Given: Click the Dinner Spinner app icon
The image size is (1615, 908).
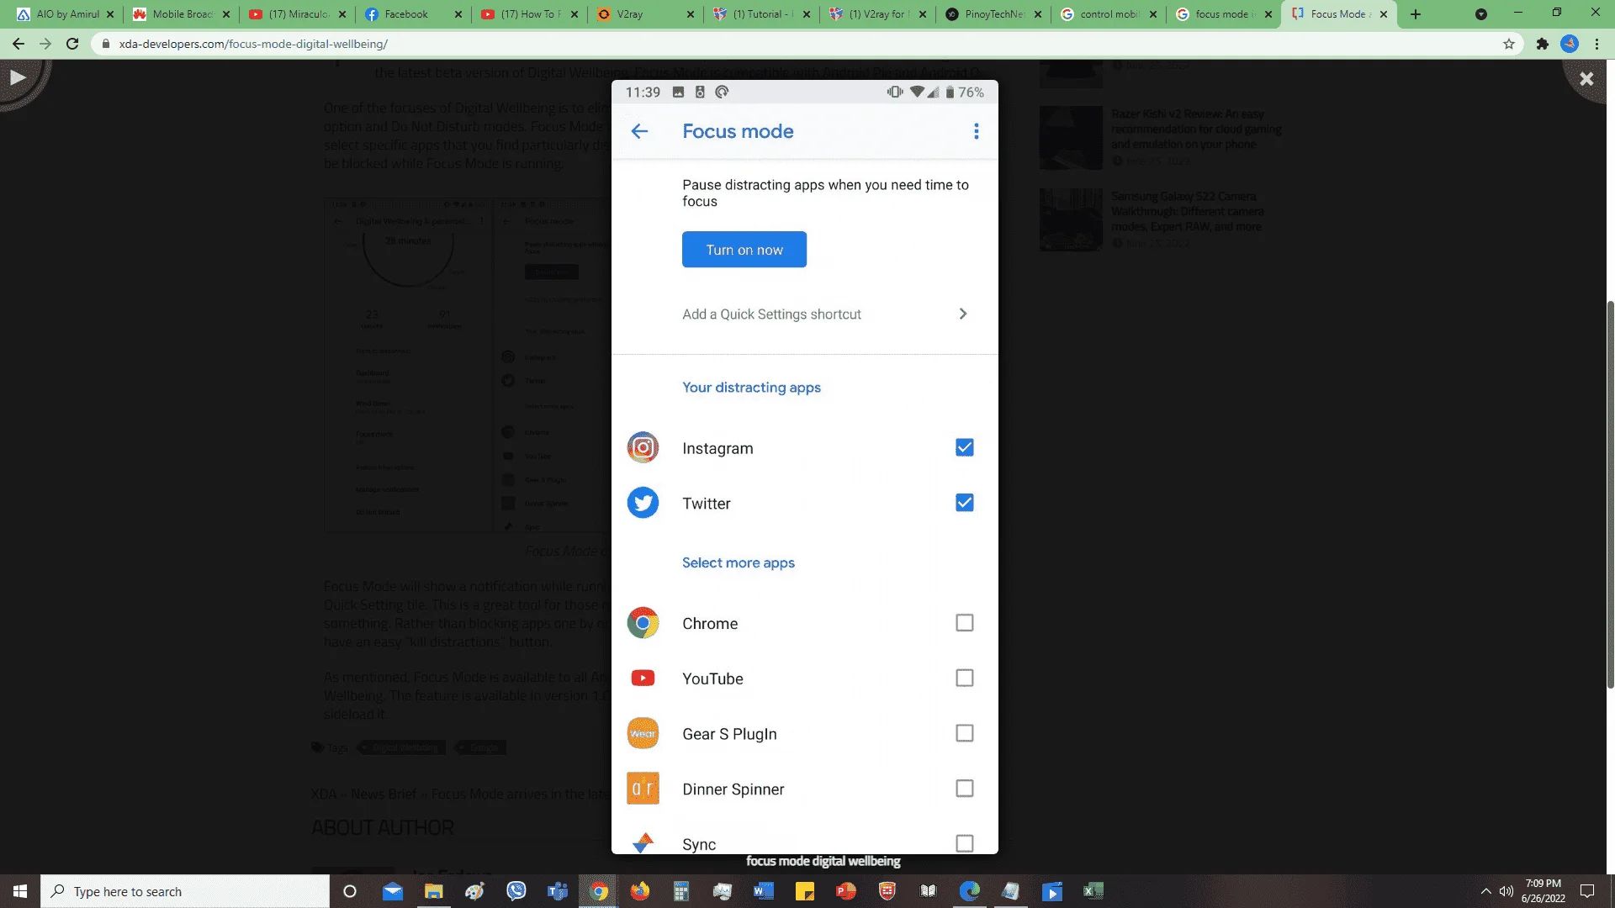Looking at the screenshot, I should (x=643, y=789).
